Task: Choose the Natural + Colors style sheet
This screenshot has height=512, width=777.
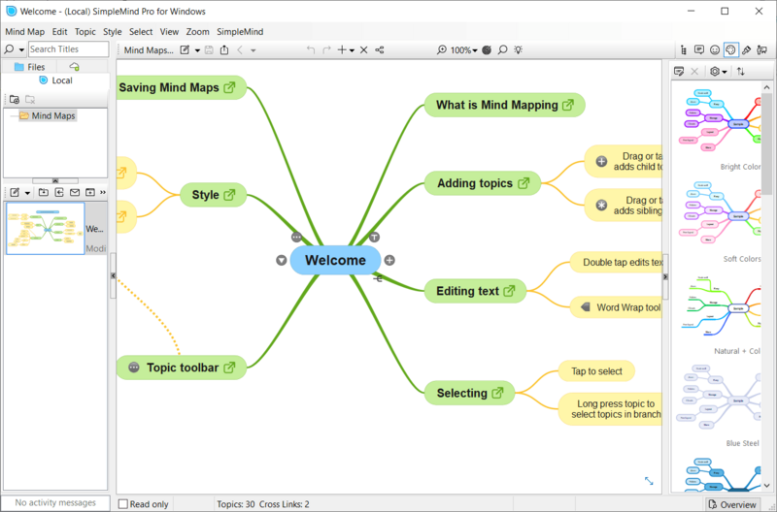Action: pyautogui.click(x=719, y=313)
